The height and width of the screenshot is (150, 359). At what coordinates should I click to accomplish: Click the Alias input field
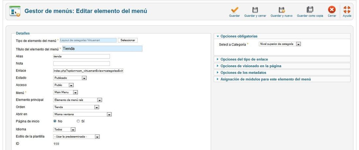click(82, 56)
